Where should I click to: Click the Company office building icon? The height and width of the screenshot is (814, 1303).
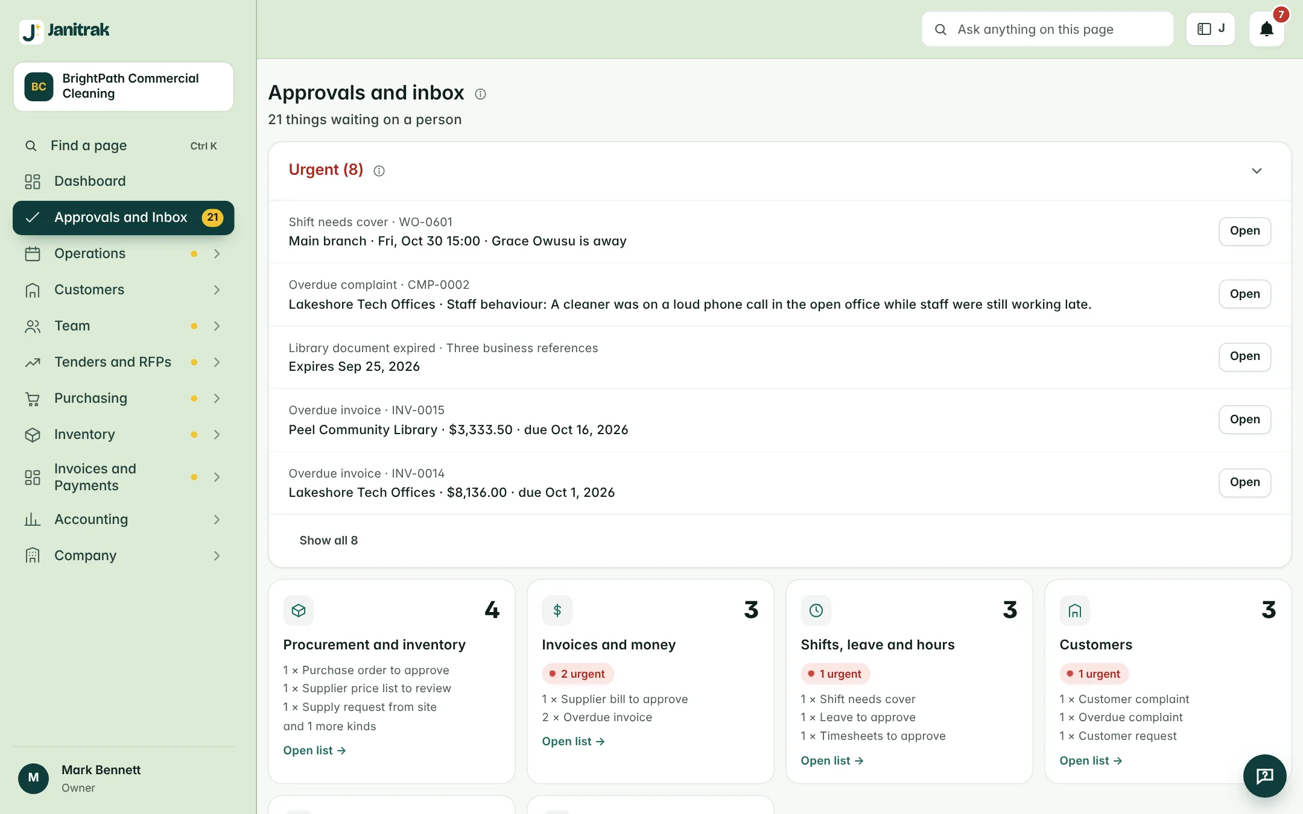tap(33, 555)
